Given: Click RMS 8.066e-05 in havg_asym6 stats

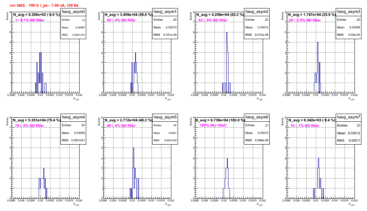Looking at the screenshot, I should [257, 141].
